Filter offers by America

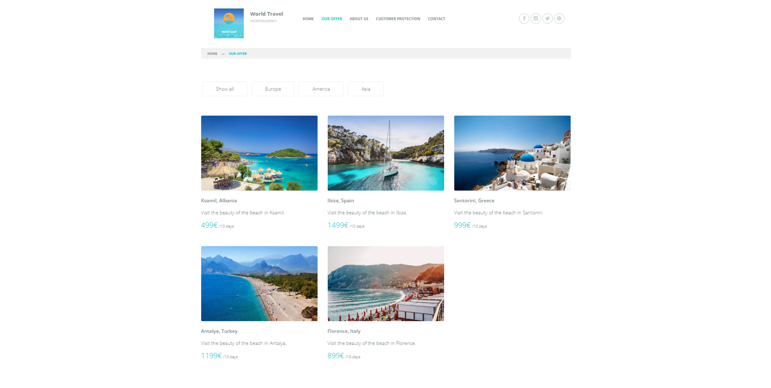pyautogui.click(x=321, y=89)
